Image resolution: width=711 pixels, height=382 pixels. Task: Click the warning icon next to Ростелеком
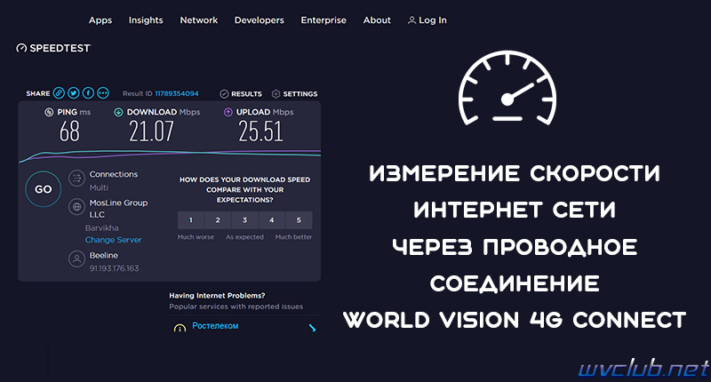(180, 328)
